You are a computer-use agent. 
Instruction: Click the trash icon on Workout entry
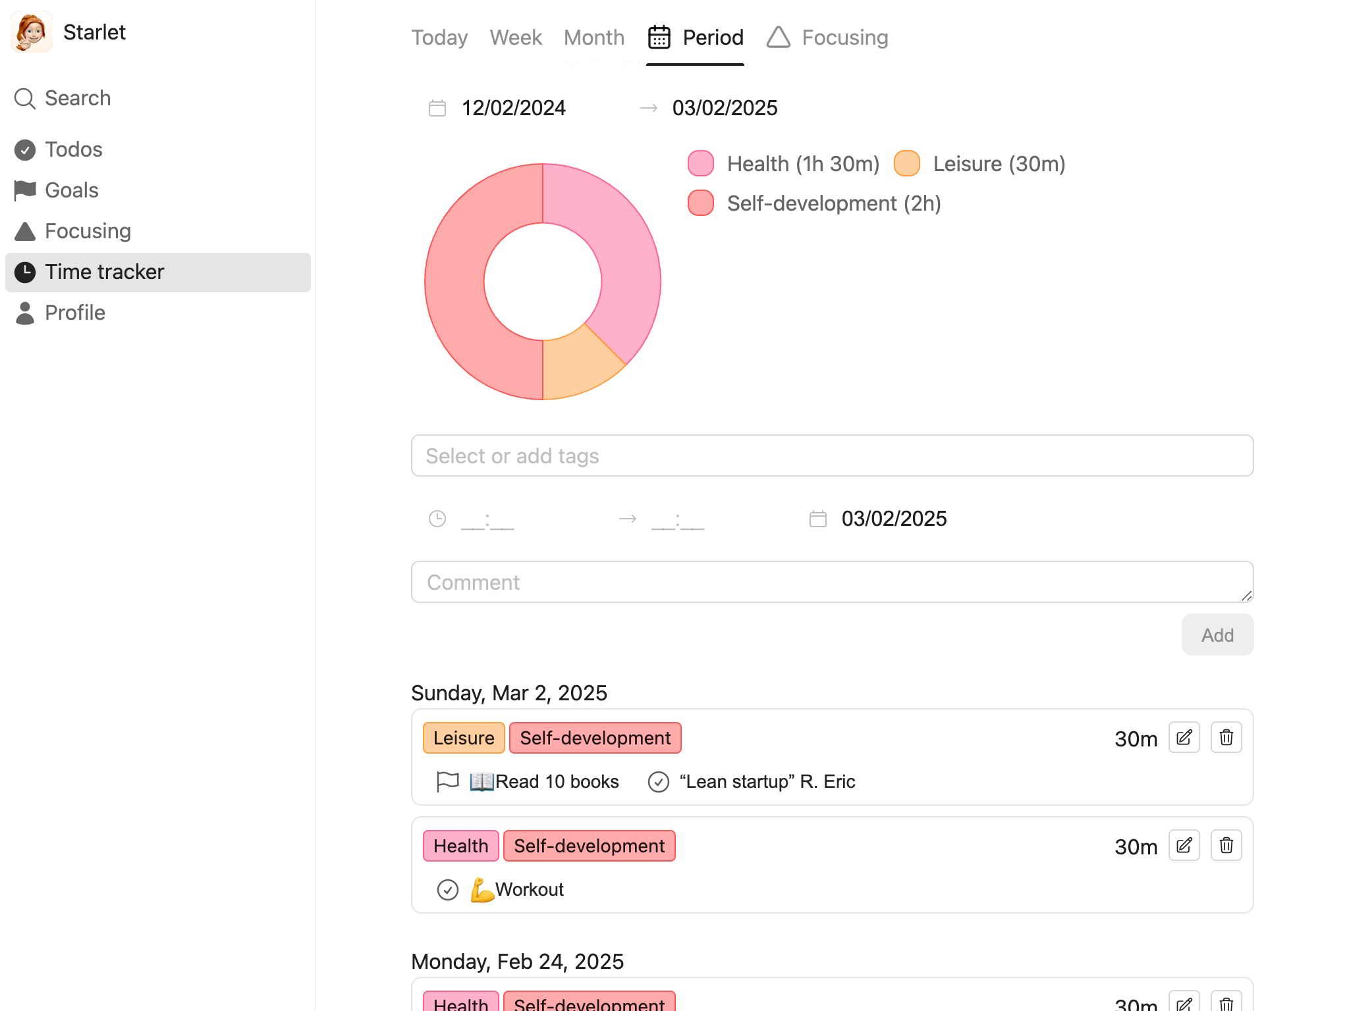click(1226, 845)
